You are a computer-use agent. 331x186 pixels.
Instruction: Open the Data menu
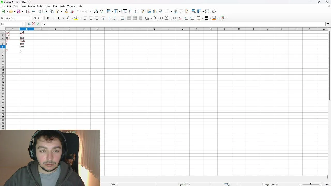coord(55,6)
